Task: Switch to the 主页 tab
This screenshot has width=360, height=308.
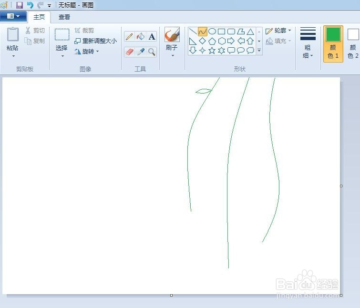Action: pyautogui.click(x=39, y=17)
